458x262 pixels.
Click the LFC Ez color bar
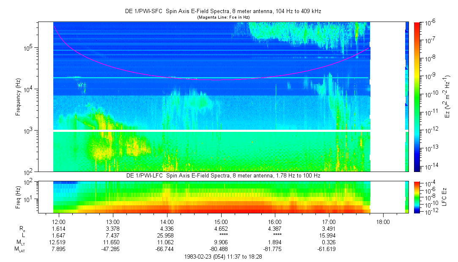(x=417, y=197)
